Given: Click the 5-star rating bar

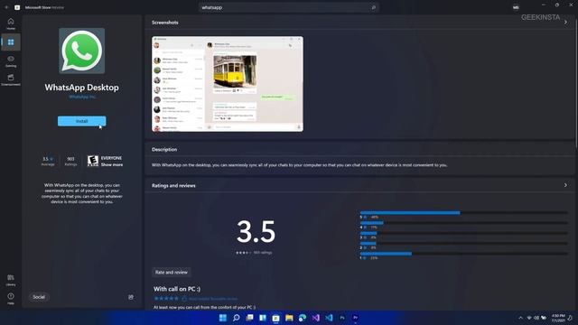Looking at the screenshot, I should coord(463,213).
